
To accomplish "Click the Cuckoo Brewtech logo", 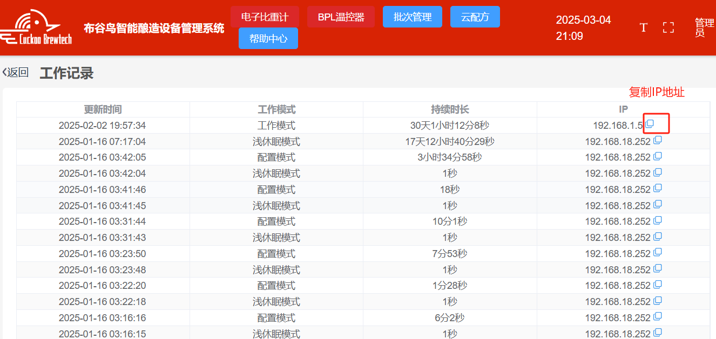I will coord(37,28).
